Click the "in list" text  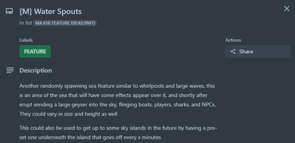26,23
